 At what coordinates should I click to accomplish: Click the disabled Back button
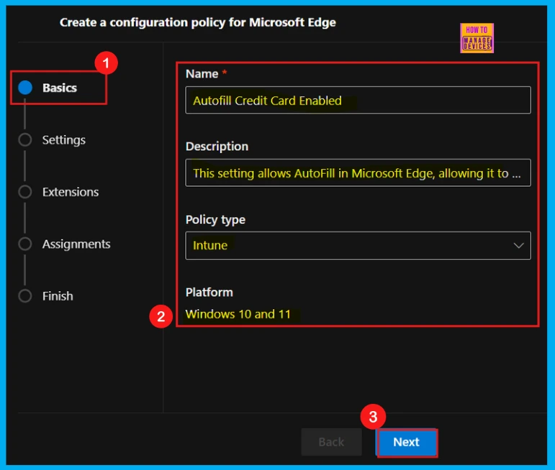point(331,442)
